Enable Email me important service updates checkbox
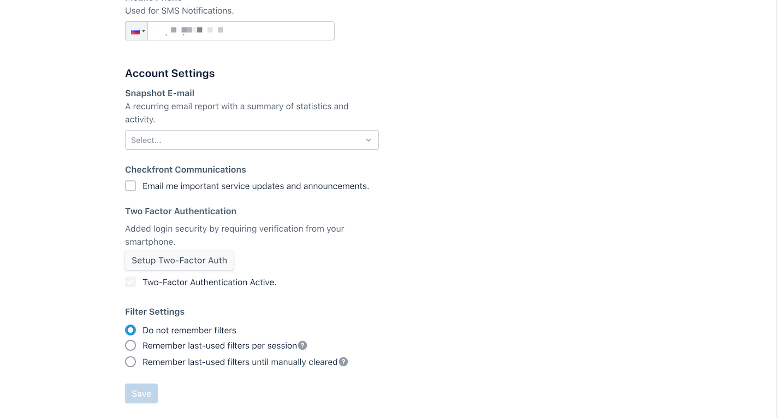Viewport: 778px width, 418px height. coord(130,186)
